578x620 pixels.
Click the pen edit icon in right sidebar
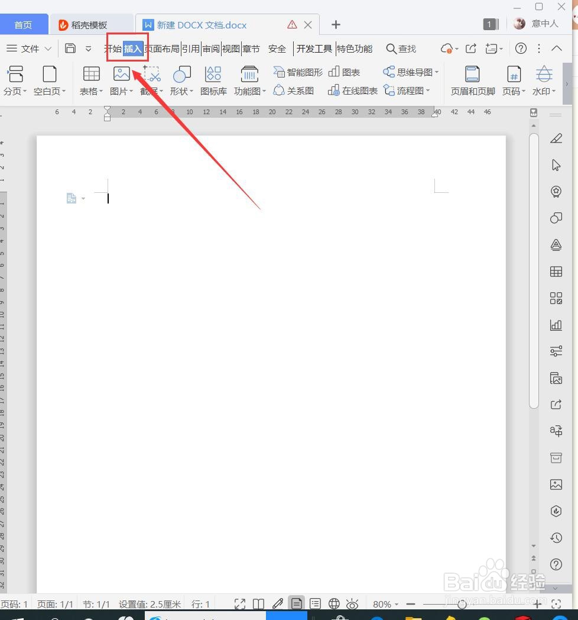pyautogui.click(x=556, y=138)
